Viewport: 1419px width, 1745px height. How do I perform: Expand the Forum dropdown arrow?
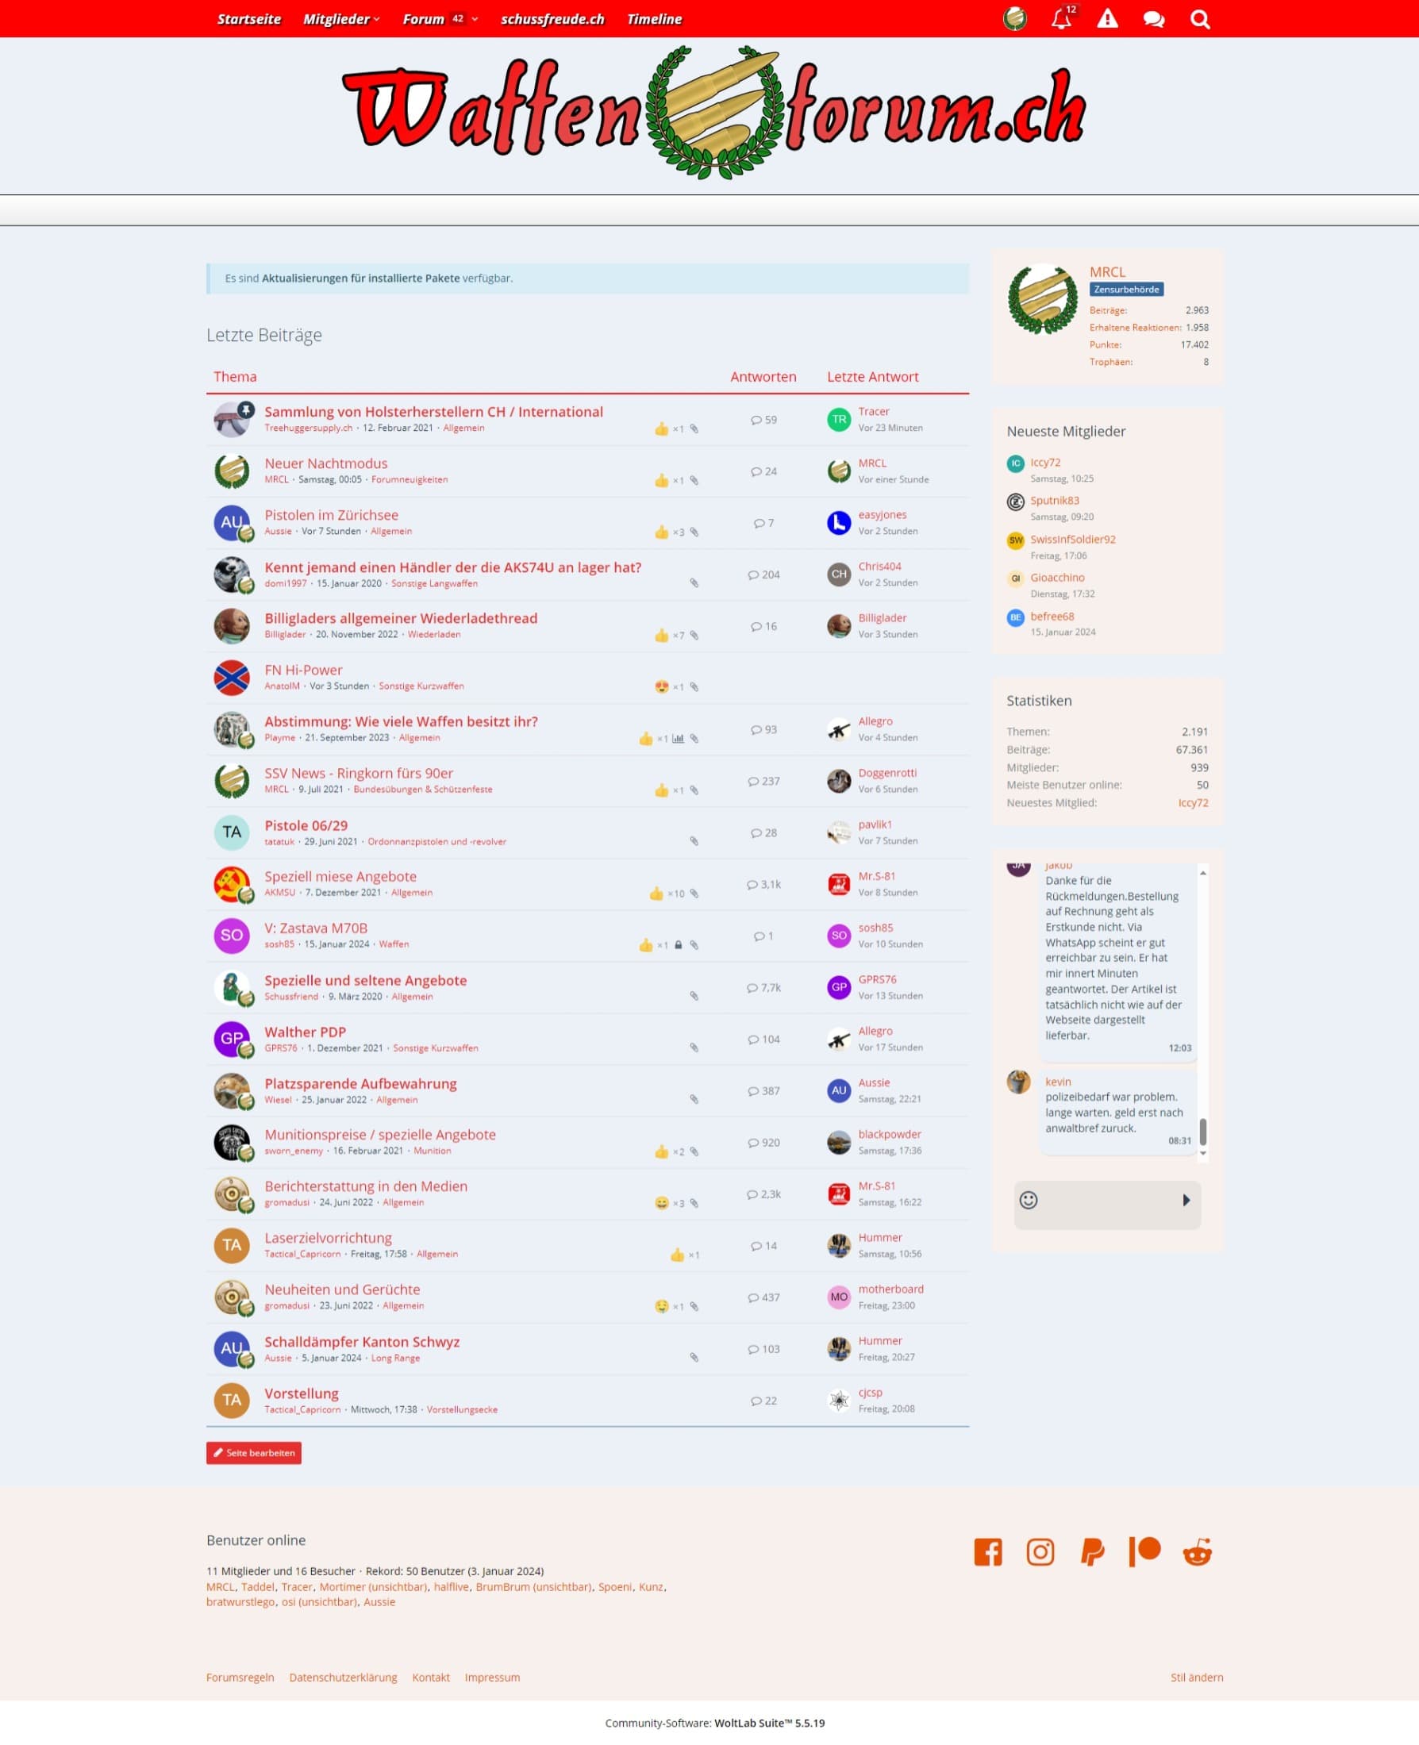click(475, 19)
